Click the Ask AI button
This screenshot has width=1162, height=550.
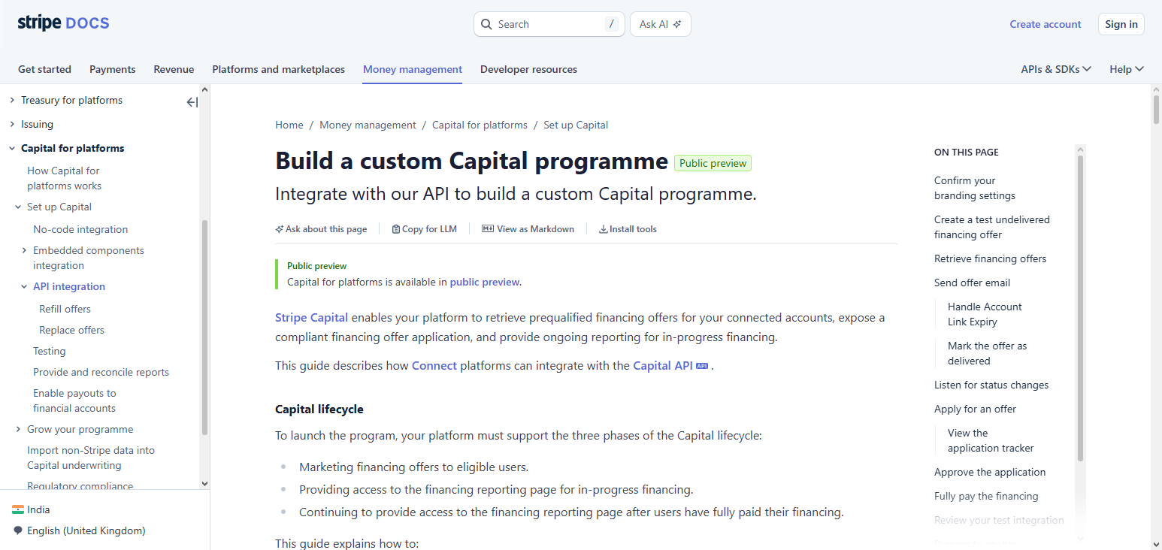click(660, 24)
